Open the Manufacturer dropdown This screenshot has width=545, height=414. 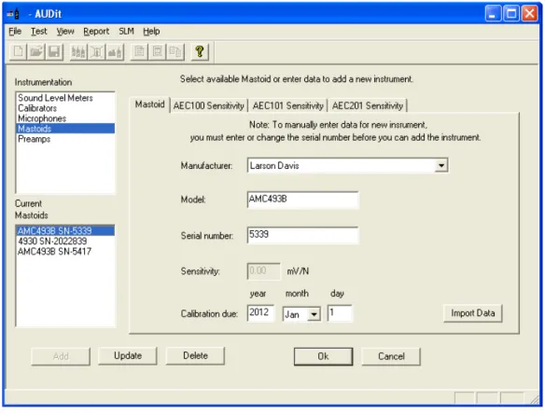click(441, 165)
